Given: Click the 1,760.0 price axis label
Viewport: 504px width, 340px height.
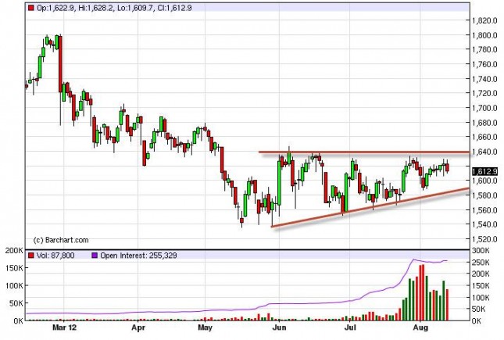Looking at the screenshot, I should [484, 64].
